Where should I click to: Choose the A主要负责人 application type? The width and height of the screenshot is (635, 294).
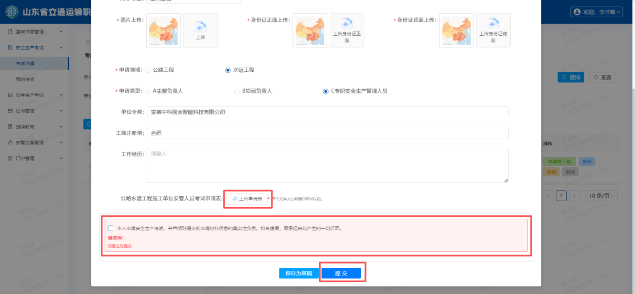coord(148,91)
